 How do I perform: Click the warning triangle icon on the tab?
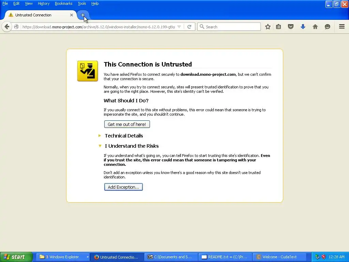tap(11, 15)
